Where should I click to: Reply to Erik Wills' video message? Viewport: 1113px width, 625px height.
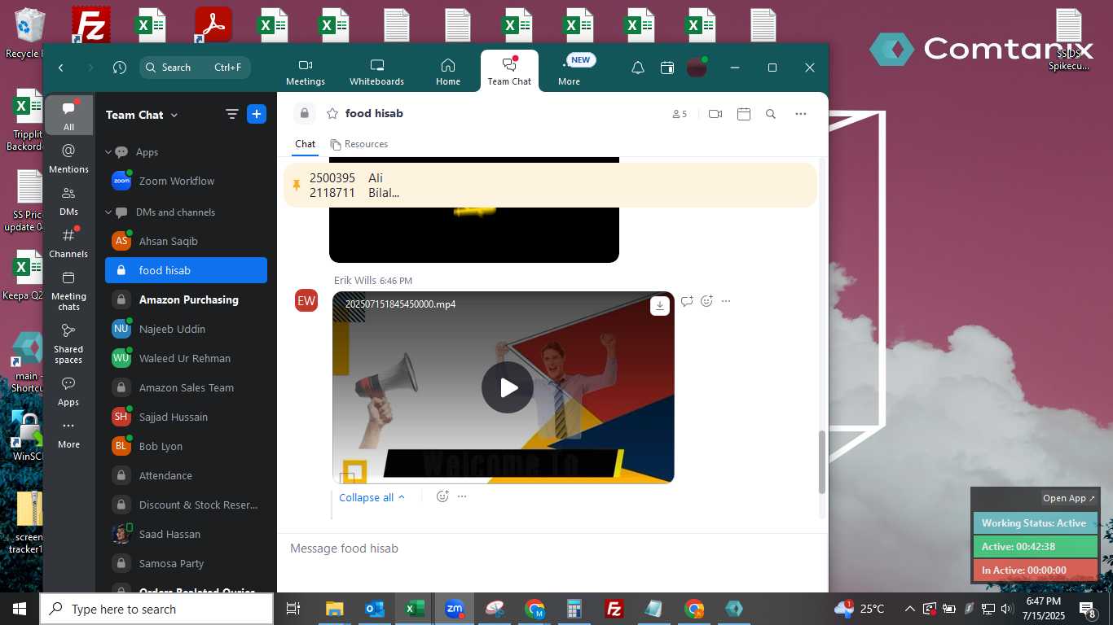687,301
